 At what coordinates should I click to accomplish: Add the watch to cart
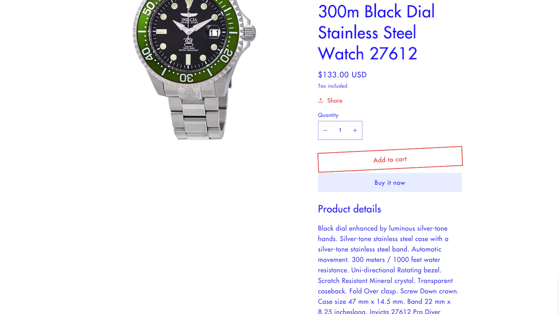(x=390, y=159)
